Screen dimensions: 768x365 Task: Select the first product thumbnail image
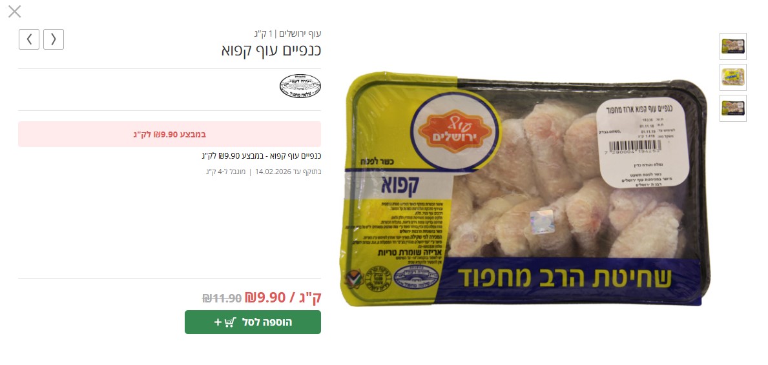click(732, 46)
